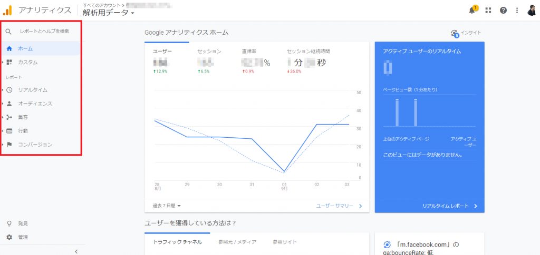The image size is (540, 255).
Task: Click the コンバージョン flag icon
Action: (9, 145)
